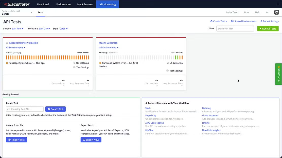This screenshot has width=282, height=158.
Task: Open the Help Center side tab
Action: [x=278, y=74]
